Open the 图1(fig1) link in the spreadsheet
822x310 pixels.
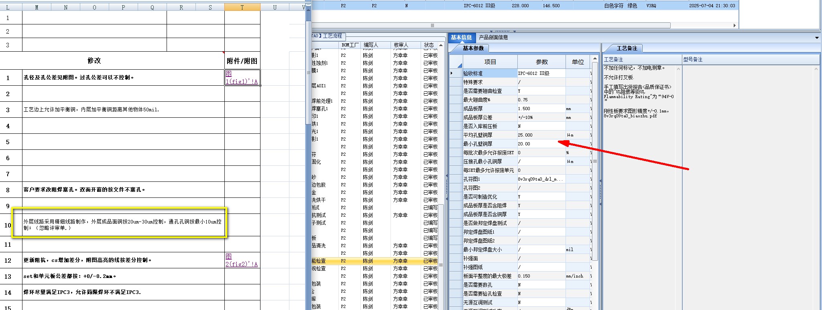pyautogui.click(x=242, y=77)
